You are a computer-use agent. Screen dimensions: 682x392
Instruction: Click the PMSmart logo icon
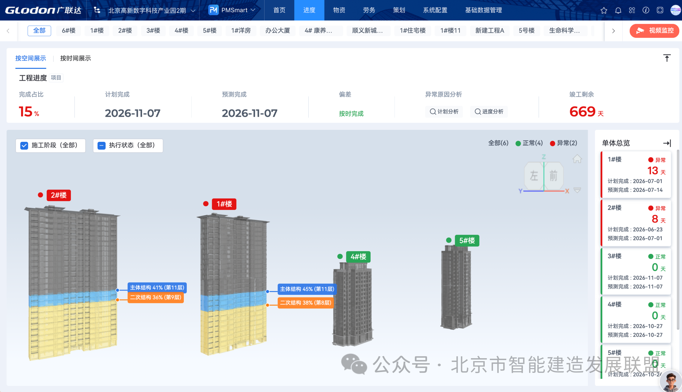point(213,10)
